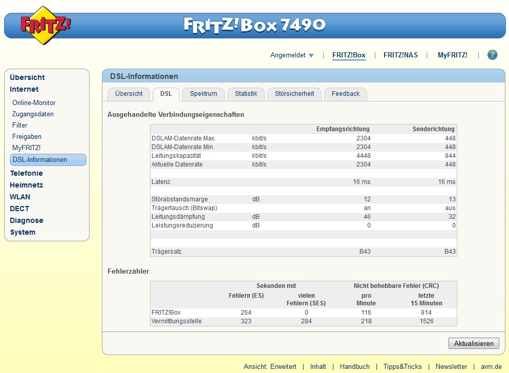This screenshot has width=509, height=373.
Task: Open the FRITZ!Box top link
Action: tap(349, 55)
